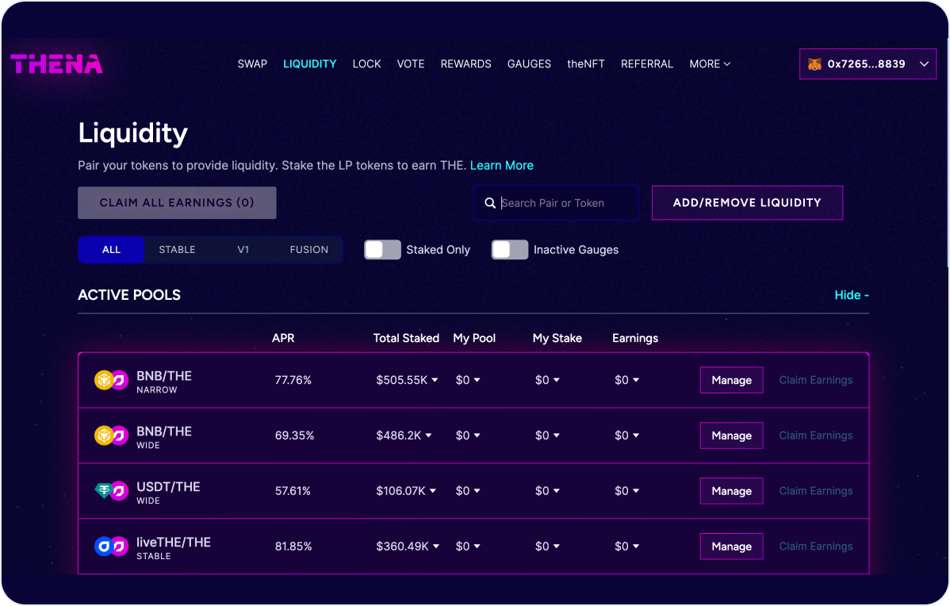Click the MetaMask fox wallet icon
Image resolution: width=950 pixels, height=606 pixels.
click(x=815, y=63)
